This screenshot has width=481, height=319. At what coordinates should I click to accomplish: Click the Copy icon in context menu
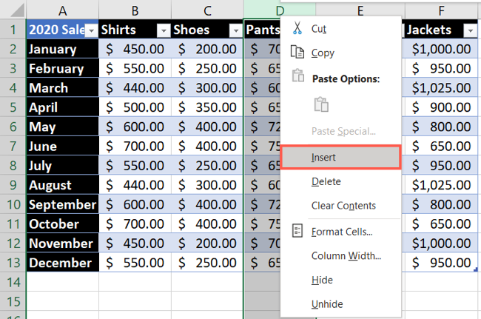tap(297, 53)
